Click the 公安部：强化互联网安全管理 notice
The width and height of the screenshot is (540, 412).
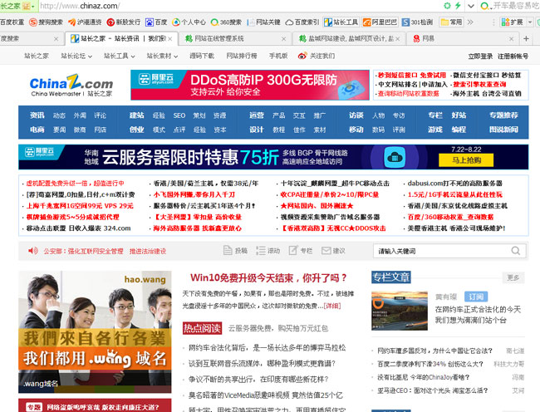[x=83, y=251]
